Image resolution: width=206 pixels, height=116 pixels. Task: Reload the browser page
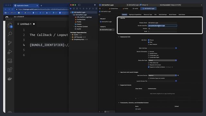(x=13, y=9)
